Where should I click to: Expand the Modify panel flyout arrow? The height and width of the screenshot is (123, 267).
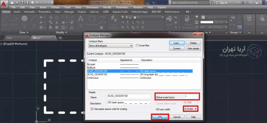(x=66, y=33)
